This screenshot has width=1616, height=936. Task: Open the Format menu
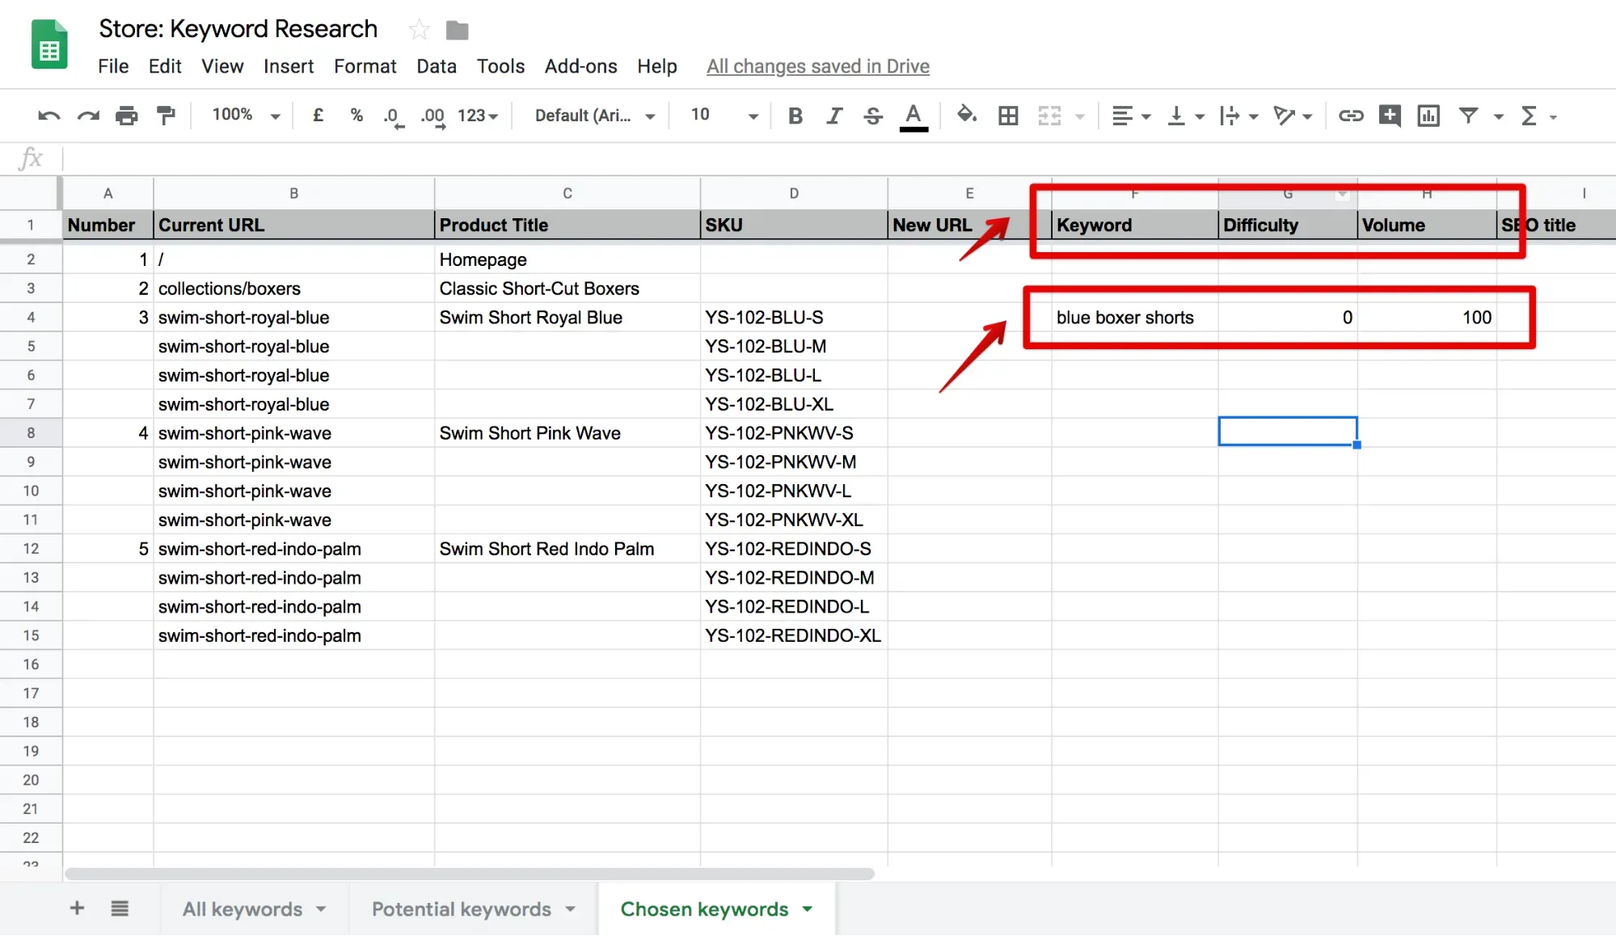tap(365, 66)
